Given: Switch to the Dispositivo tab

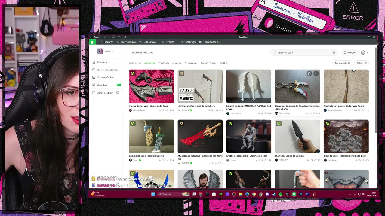Looking at the screenshot, I should tap(148, 42).
